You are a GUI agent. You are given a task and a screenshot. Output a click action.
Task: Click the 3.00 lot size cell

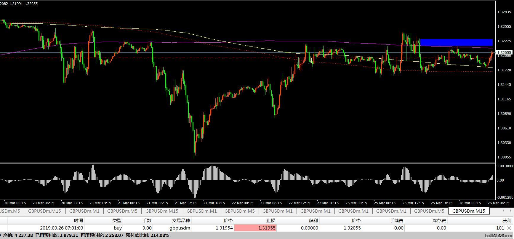147,228
